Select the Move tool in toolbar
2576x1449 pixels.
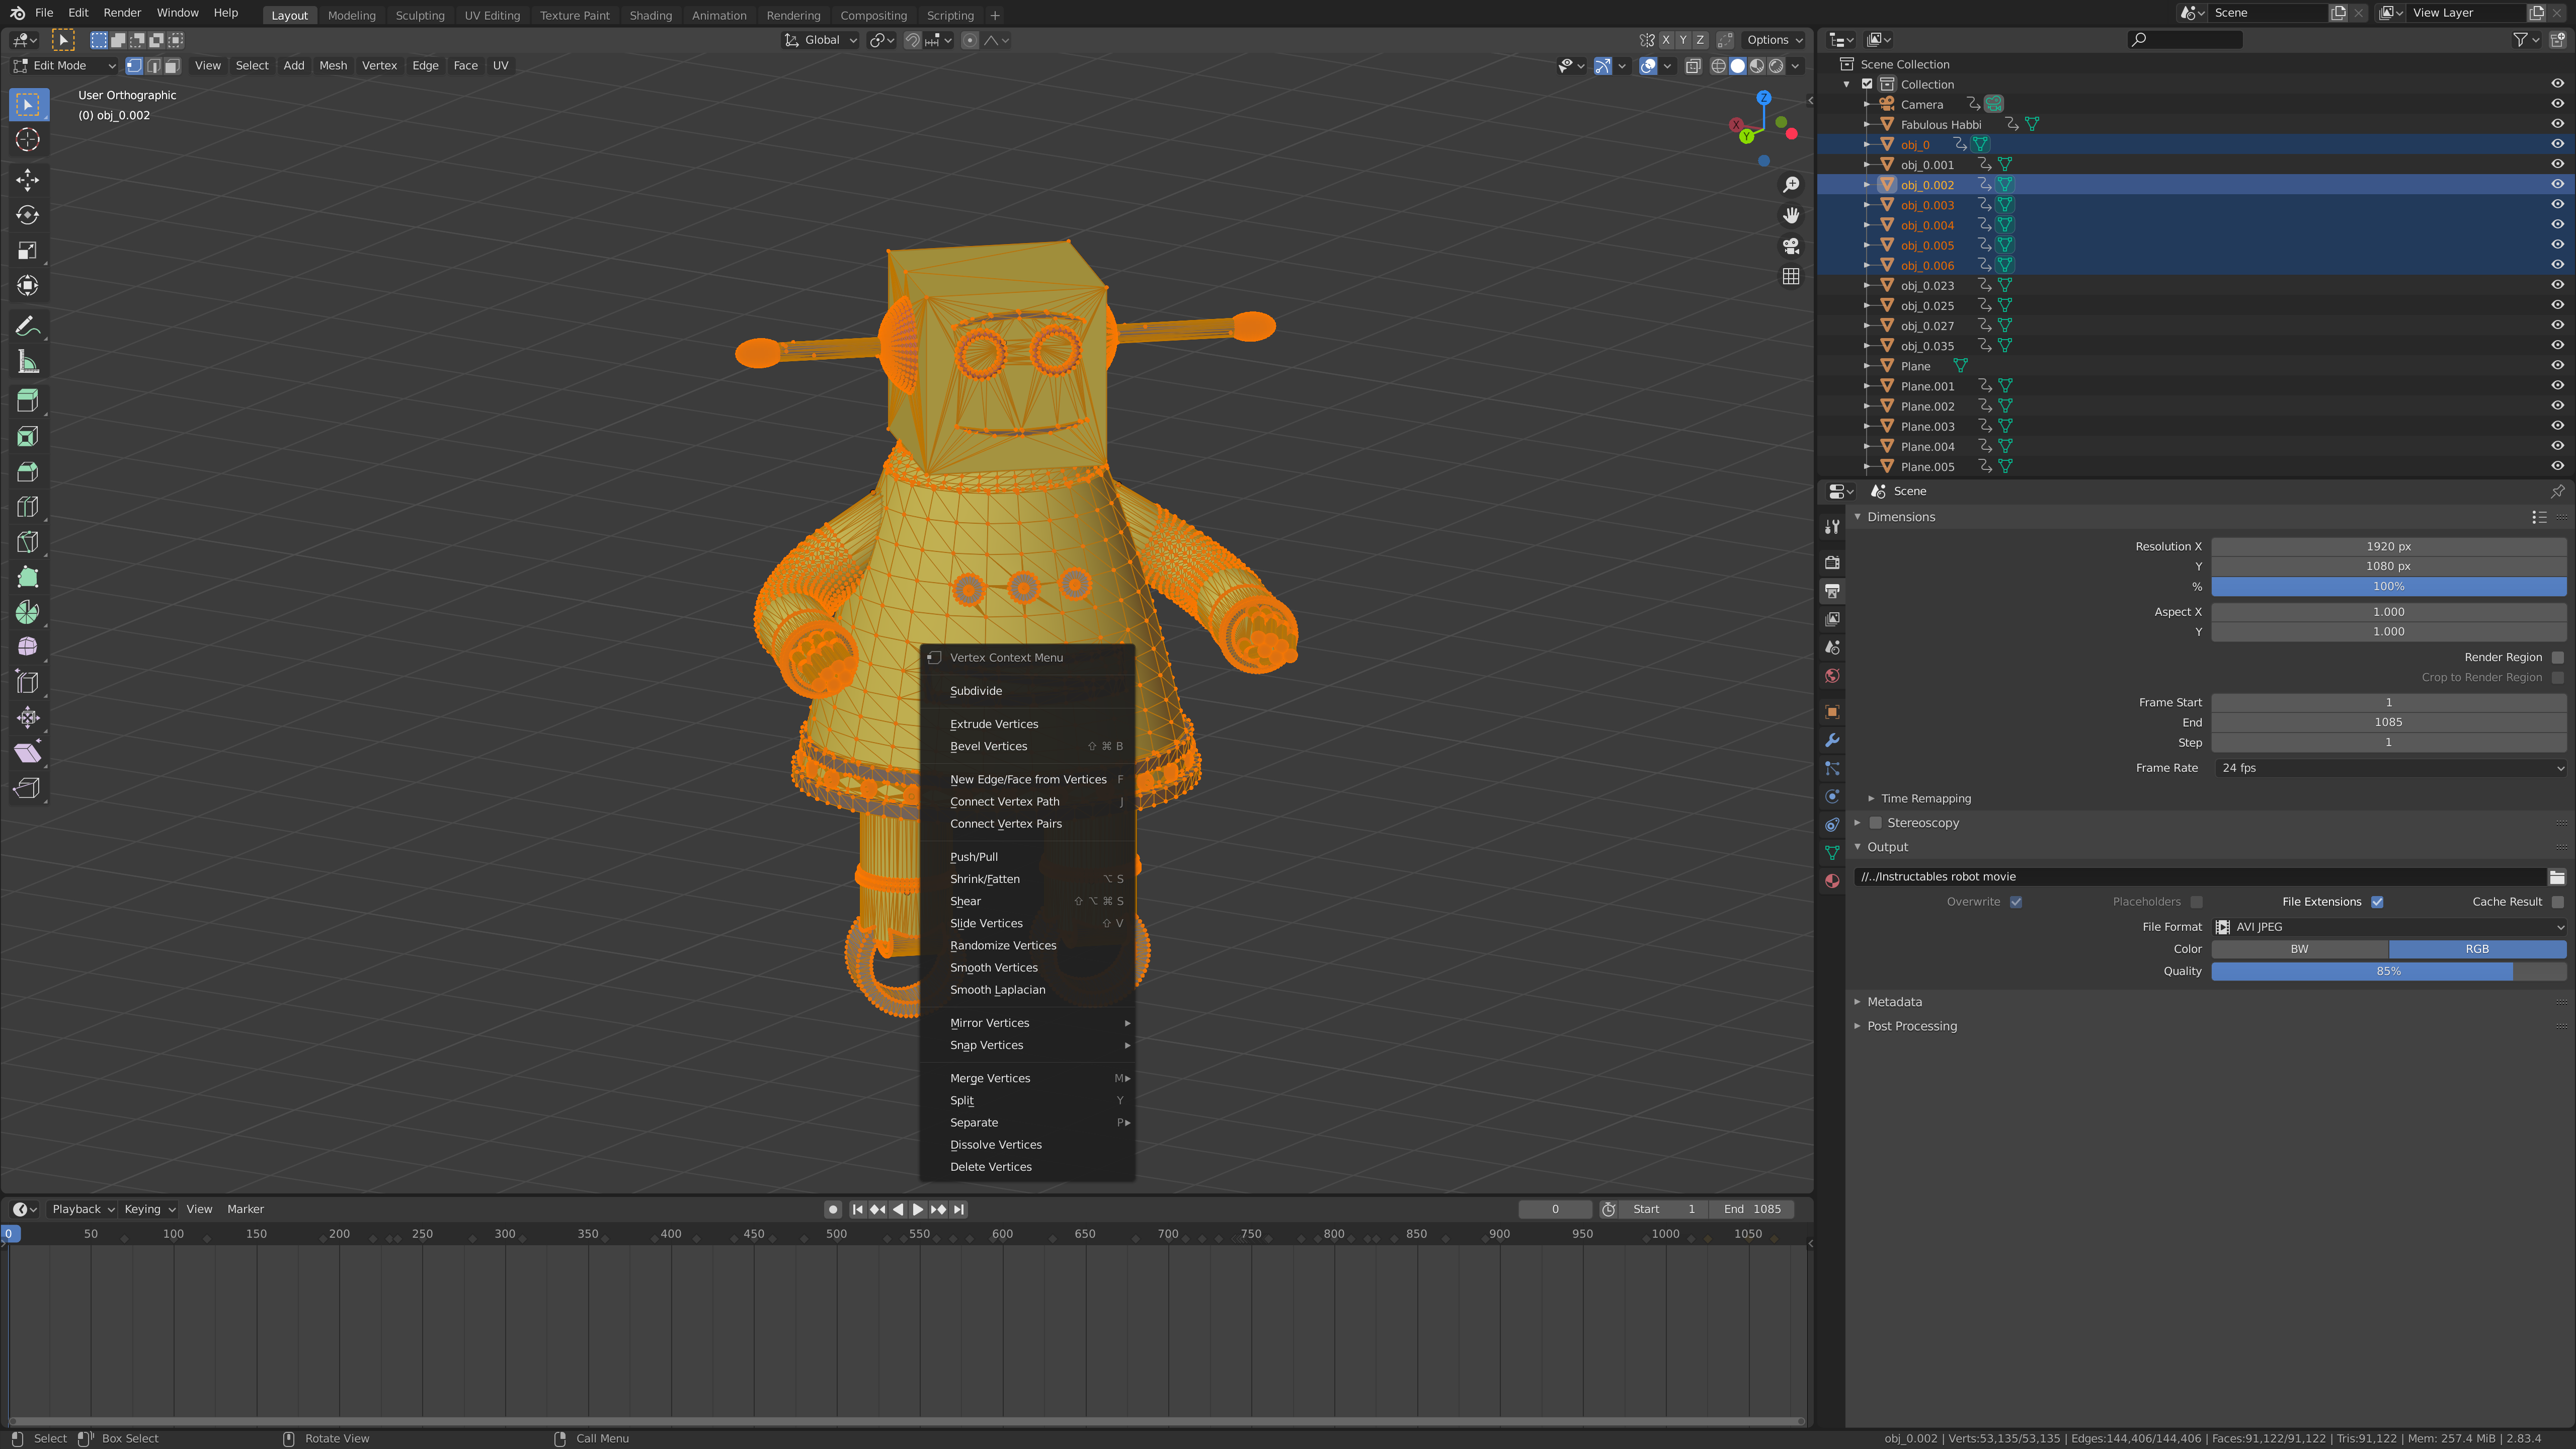[x=28, y=180]
